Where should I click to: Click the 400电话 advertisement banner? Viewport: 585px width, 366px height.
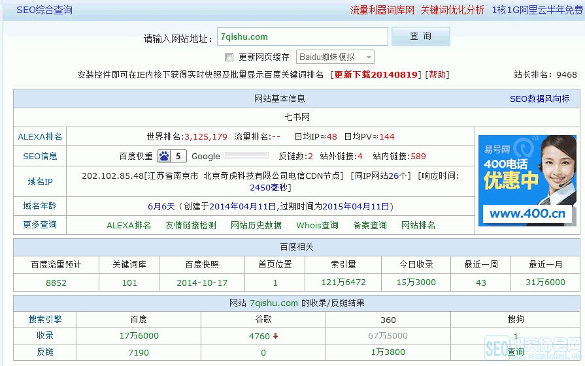pyautogui.click(x=527, y=181)
